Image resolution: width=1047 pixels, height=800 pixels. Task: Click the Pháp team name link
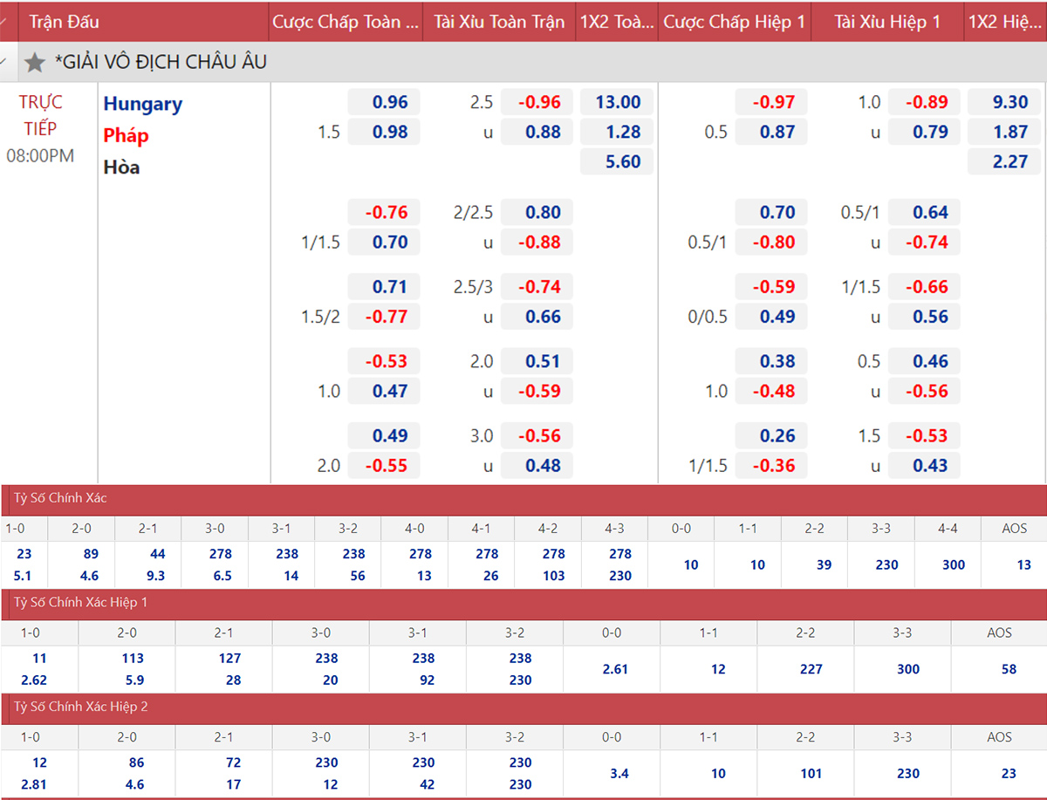pyautogui.click(x=126, y=135)
